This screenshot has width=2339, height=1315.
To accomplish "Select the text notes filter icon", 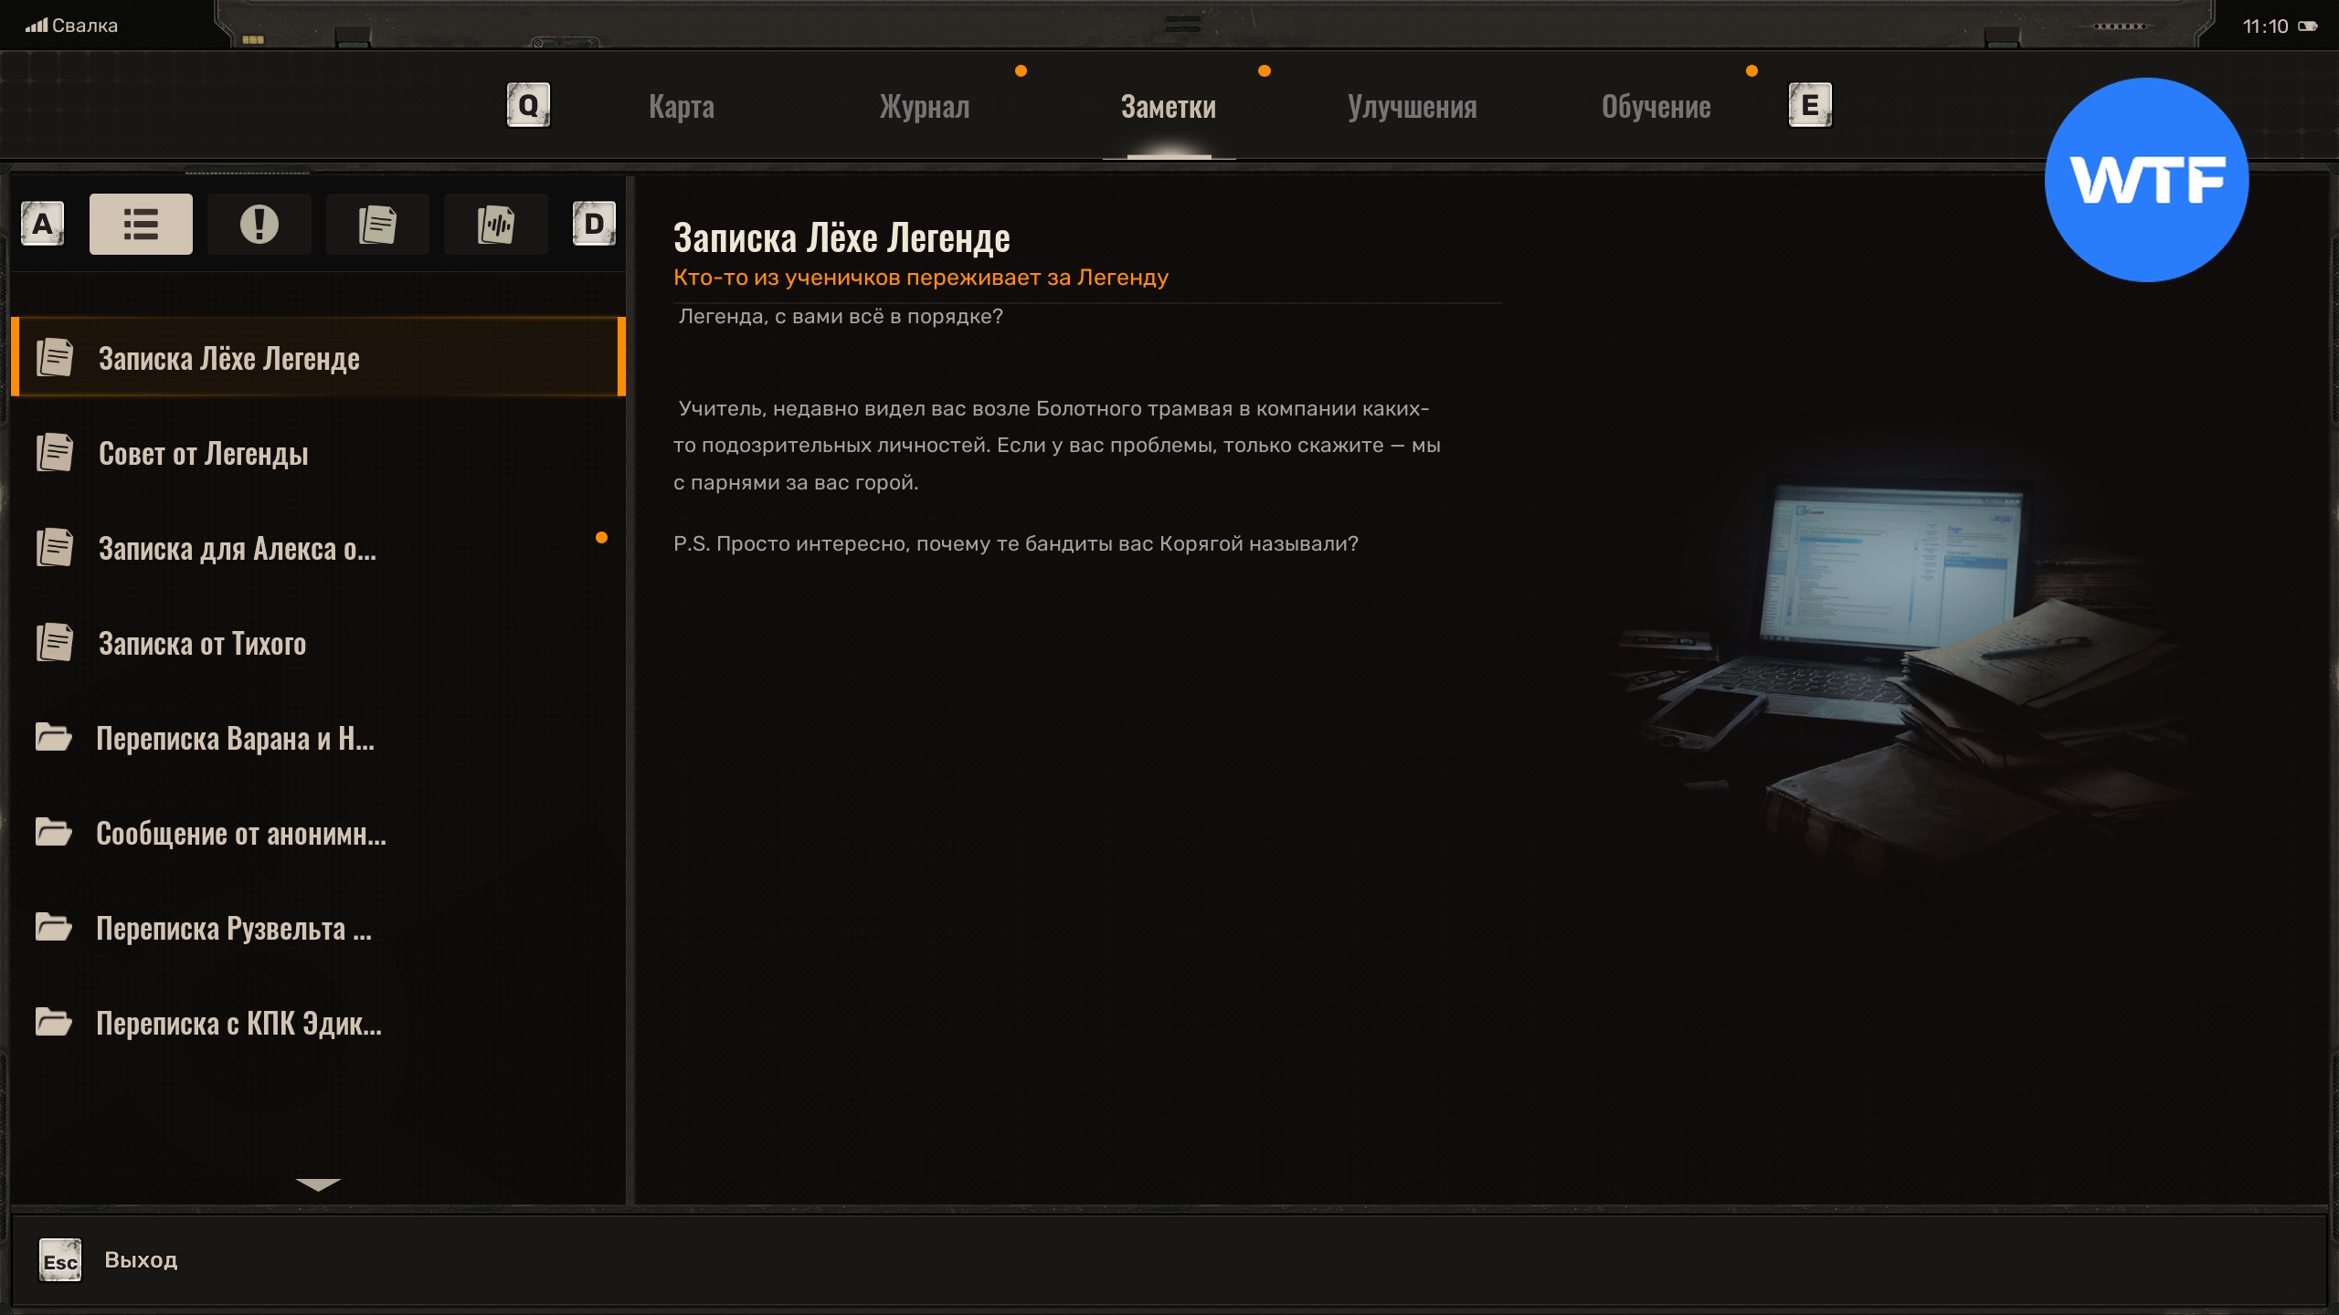I will coord(377,224).
